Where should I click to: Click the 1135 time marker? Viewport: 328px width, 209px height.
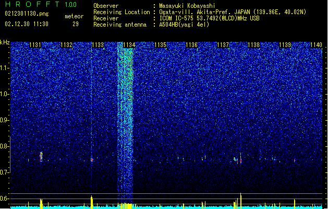pos(160,45)
